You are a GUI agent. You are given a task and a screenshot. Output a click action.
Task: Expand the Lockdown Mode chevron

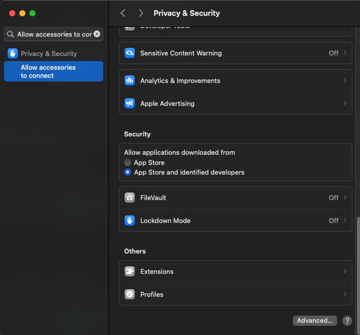pos(345,220)
